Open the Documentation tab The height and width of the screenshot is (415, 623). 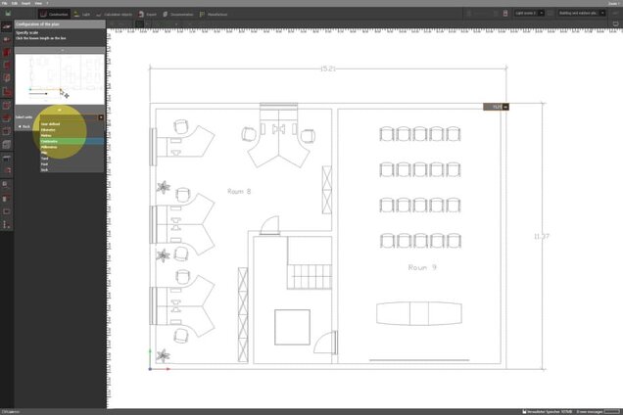179,15
